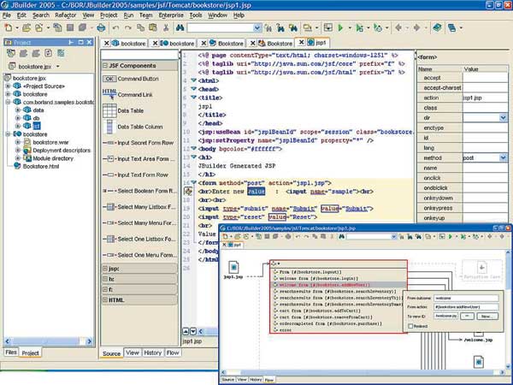Click the Print icon in main toolbar
This screenshot has height=385, width=513.
coord(101,28)
